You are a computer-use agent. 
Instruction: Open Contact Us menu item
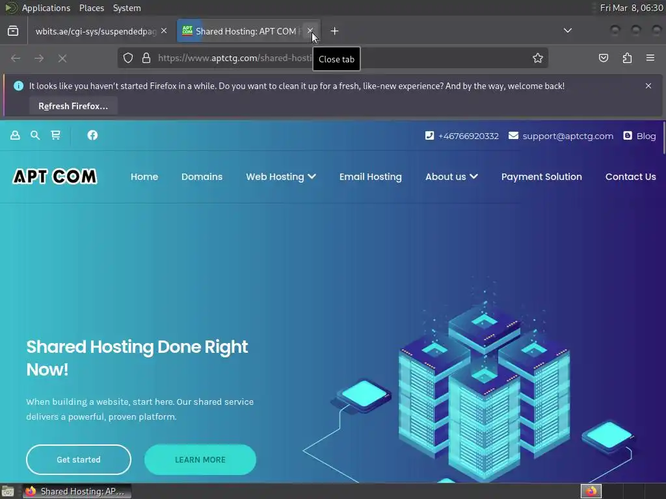click(630, 177)
